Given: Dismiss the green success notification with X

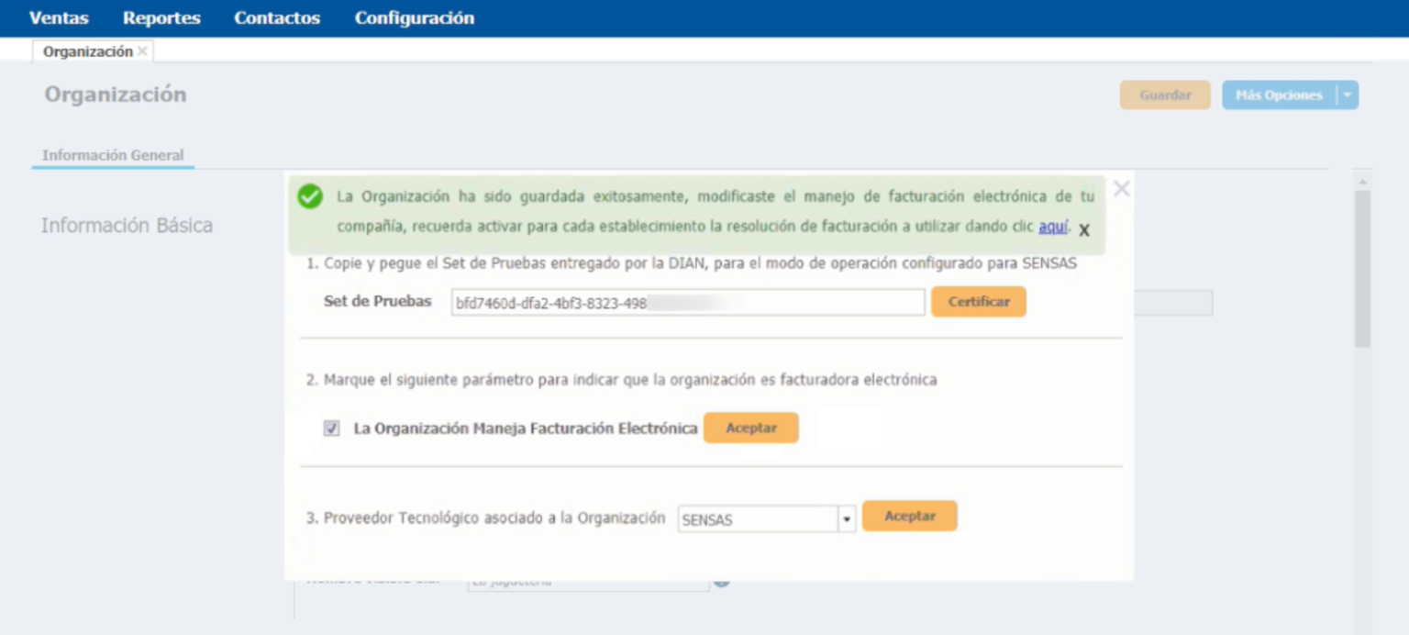Looking at the screenshot, I should (1084, 230).
